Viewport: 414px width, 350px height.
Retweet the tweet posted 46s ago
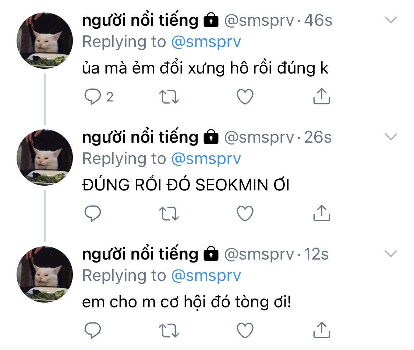click(169, 97)
